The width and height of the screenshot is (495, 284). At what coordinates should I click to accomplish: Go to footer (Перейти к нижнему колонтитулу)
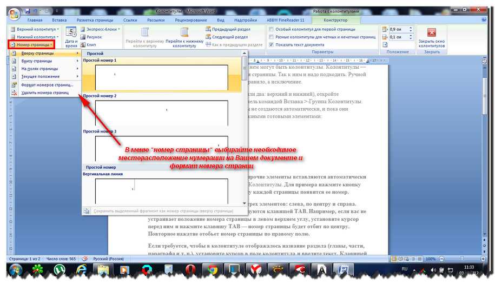click(x=184, y=37)
